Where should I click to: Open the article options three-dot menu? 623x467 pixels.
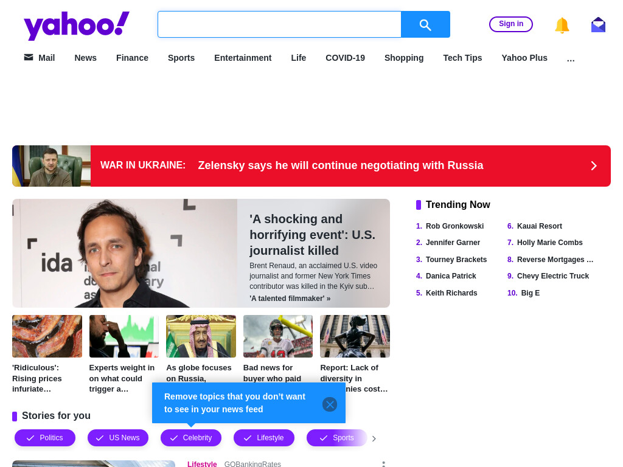point(383,464)
